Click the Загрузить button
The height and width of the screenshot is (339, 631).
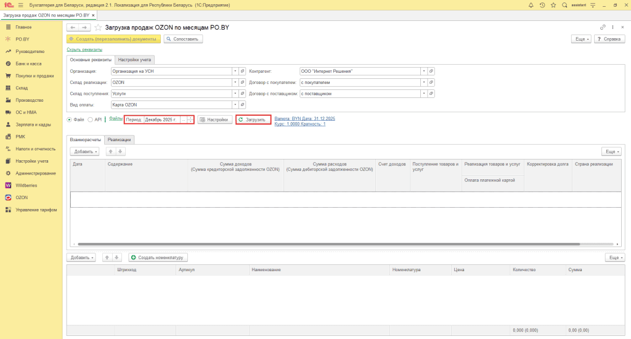coord(253,120)
